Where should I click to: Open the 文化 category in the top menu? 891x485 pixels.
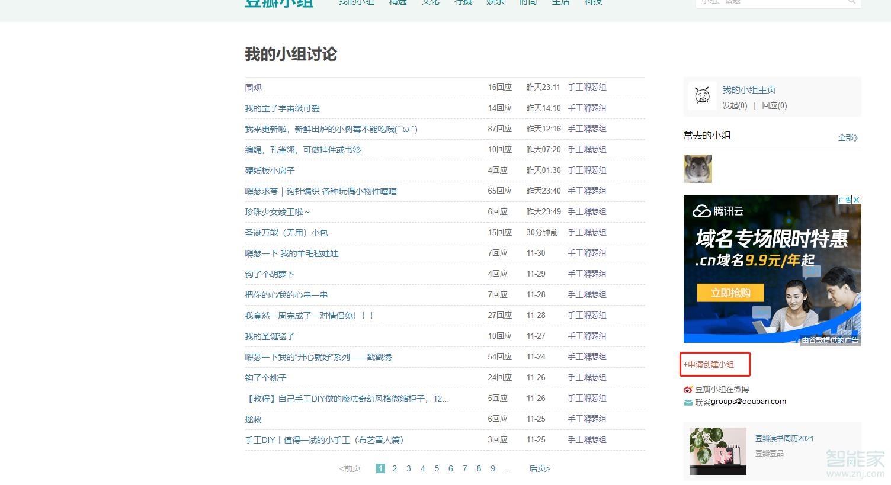click(431, 3)
